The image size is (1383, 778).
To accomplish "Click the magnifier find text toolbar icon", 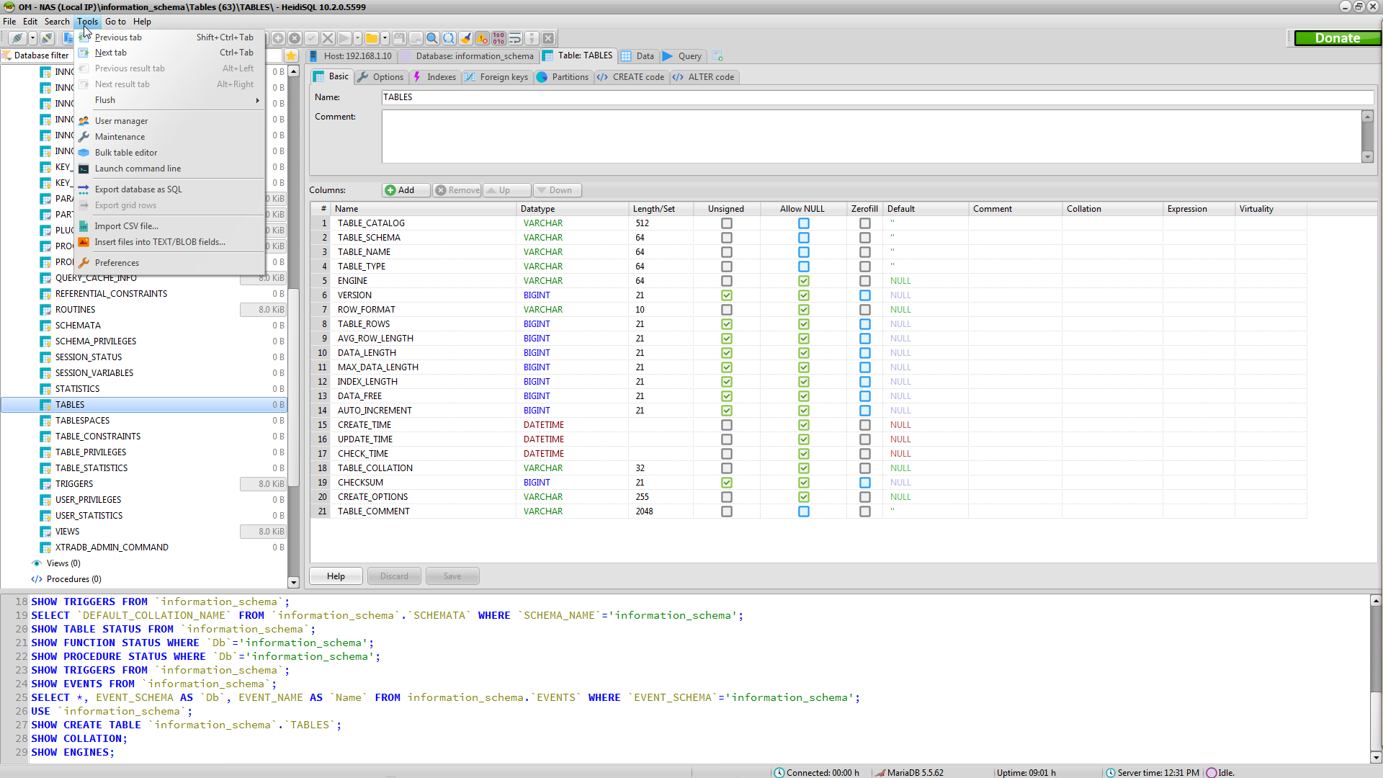I will coord(432,38).
